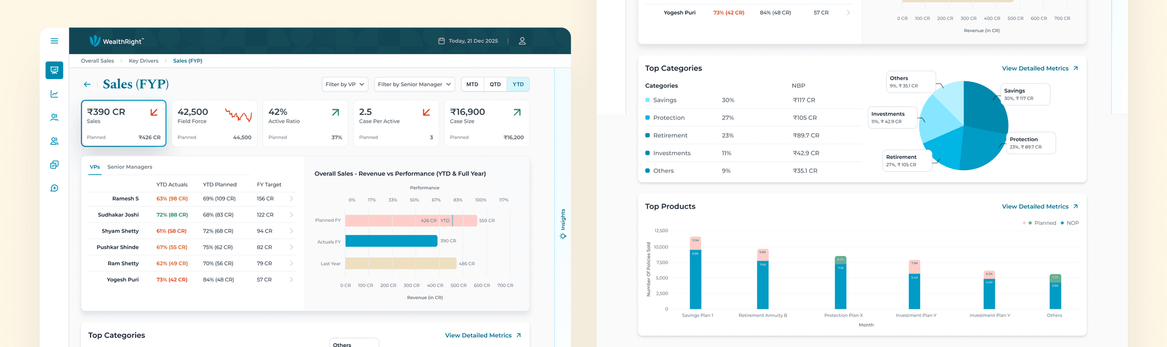This screenshot has height=347, width=1167.
Task: Toggle the NOP legend in Top Products
Action: (x=1070, y=223)
